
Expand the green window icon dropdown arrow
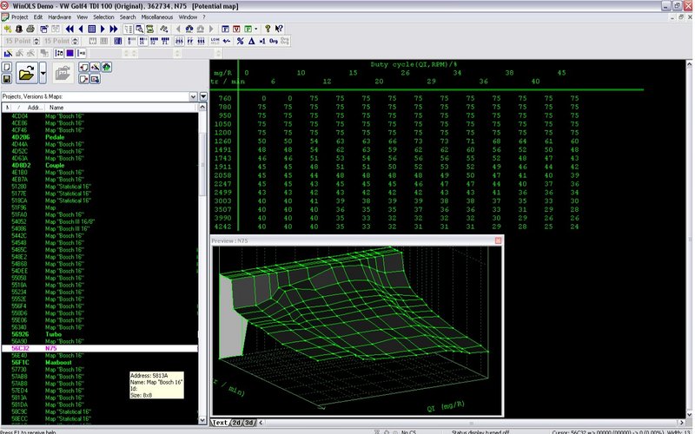pyautogui.click(x=256, y=29)
